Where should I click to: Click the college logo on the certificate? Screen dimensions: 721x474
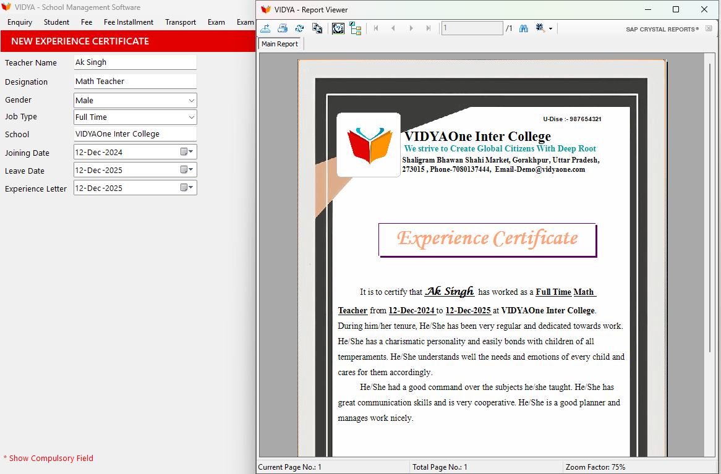tap(369, 145)
